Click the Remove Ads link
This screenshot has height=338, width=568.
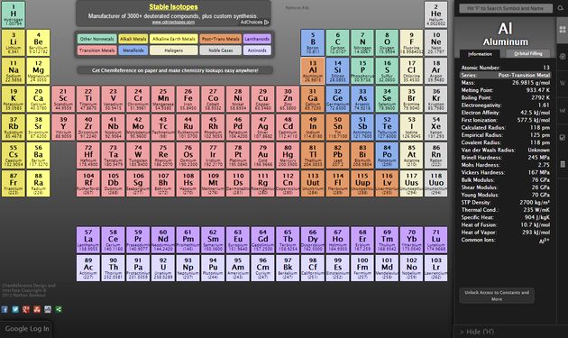click(297, 7)
